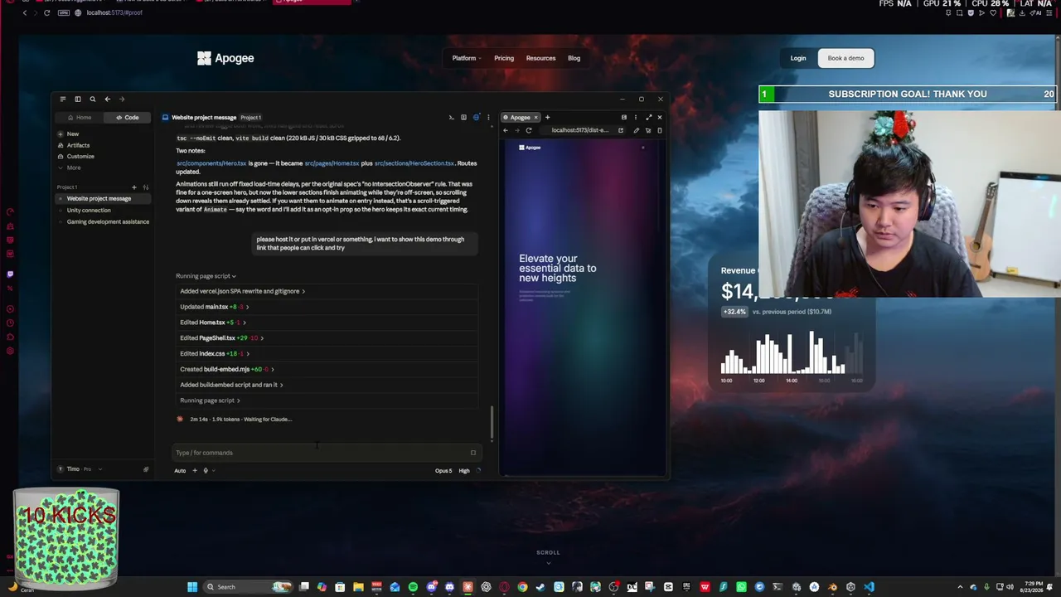Viewport: 1061px width, 597px height.
Task: Add a new item to Project 1
Action: (x=133, y=187)
